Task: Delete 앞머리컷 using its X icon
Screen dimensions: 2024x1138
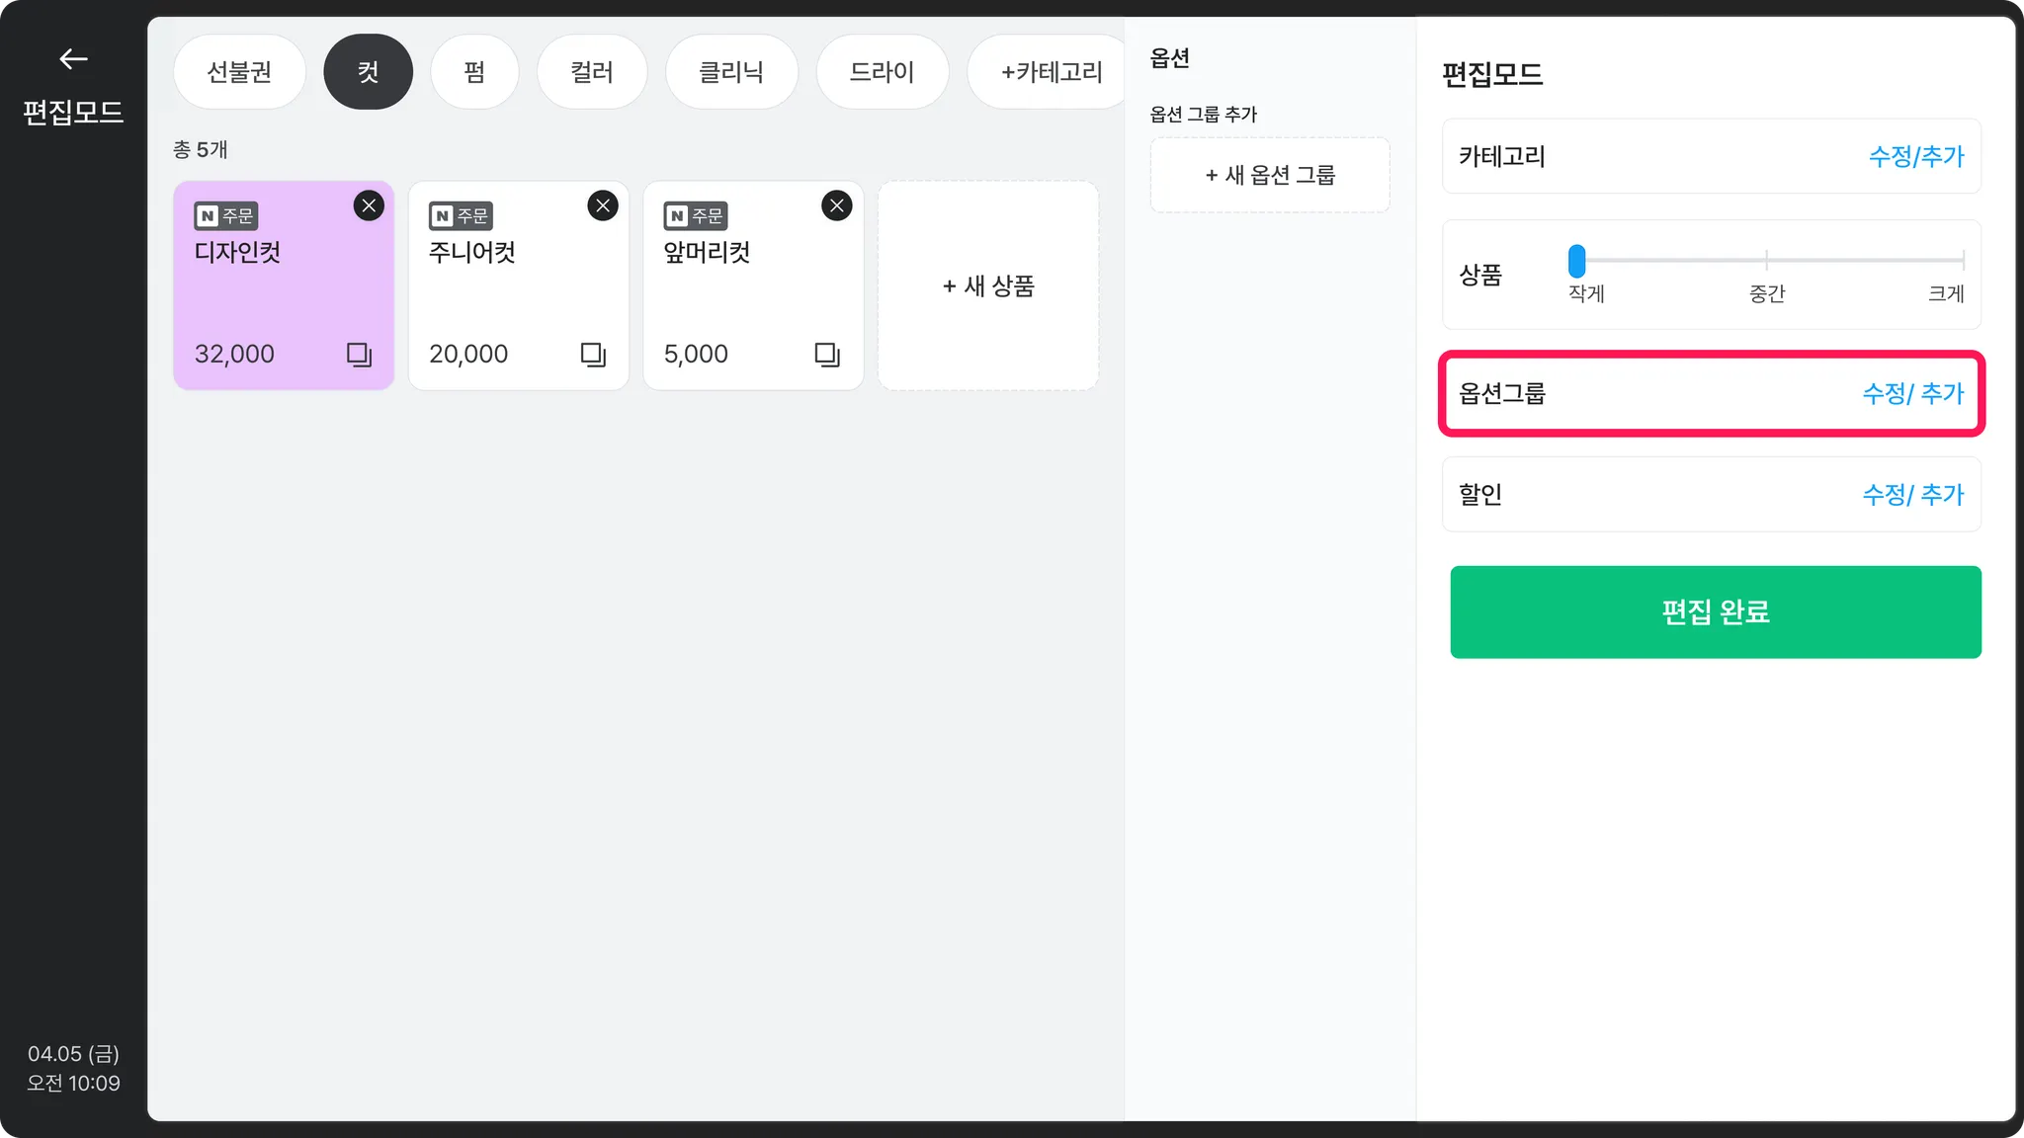Action: coord(837,205)
